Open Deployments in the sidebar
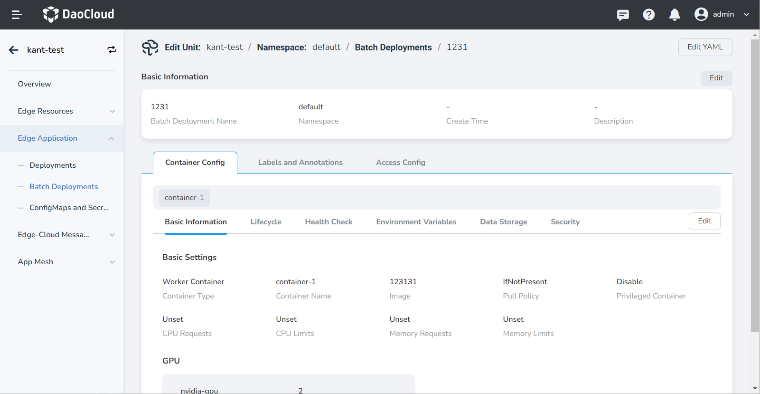Viewport: 760px width, 394px height. point(53,165)
